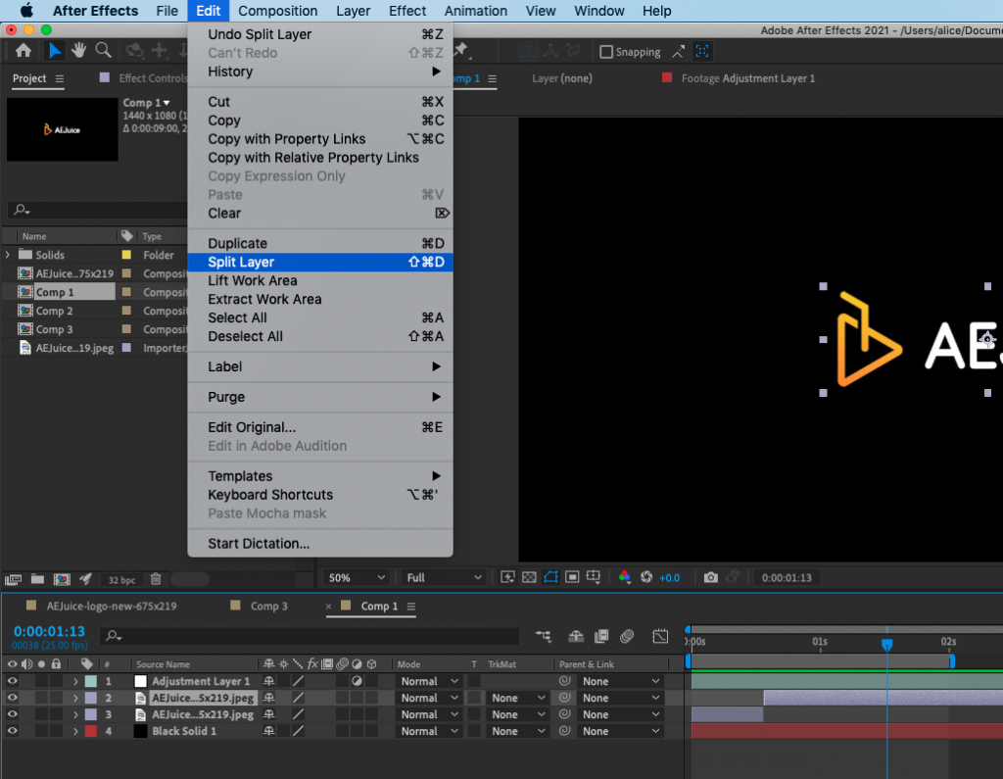Viewport: 1003px width, 779px height.
Task: Expand the Solids folder in the Project panel
Action: point(8,254)
